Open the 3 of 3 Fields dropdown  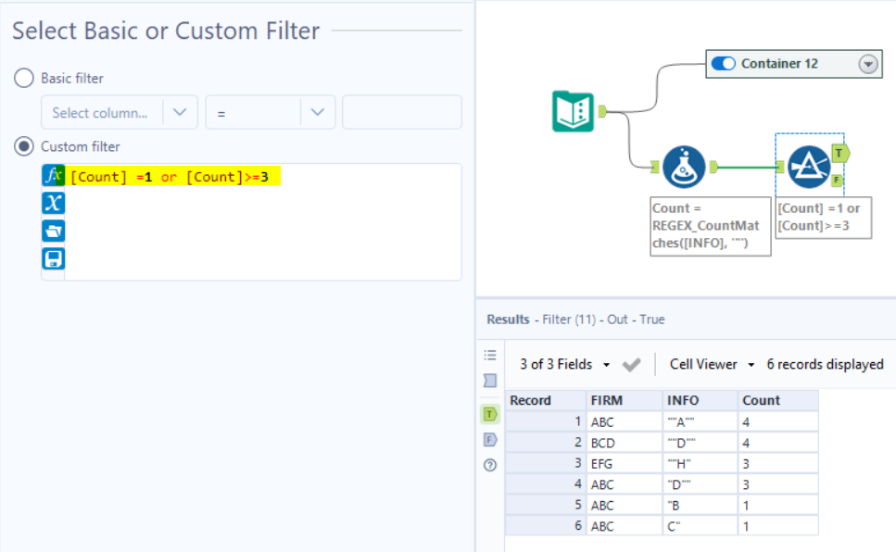(x=564, y=365)
